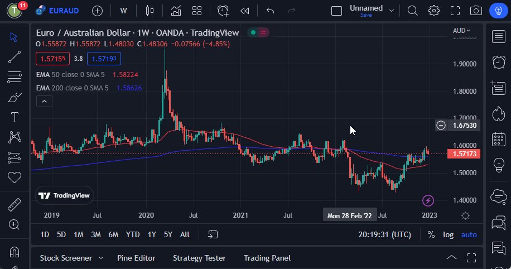Set the time range to 1Y
511x269 pixels.
pyautogui.click(x=152, y=234)
